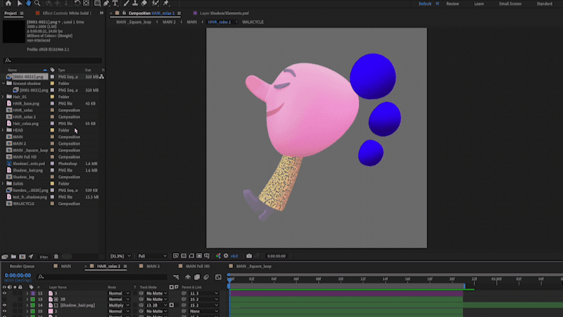Switch to the MAIN Full HD timeline tab
This screenshot has height=317, width=563.
[x=198, y=266]
